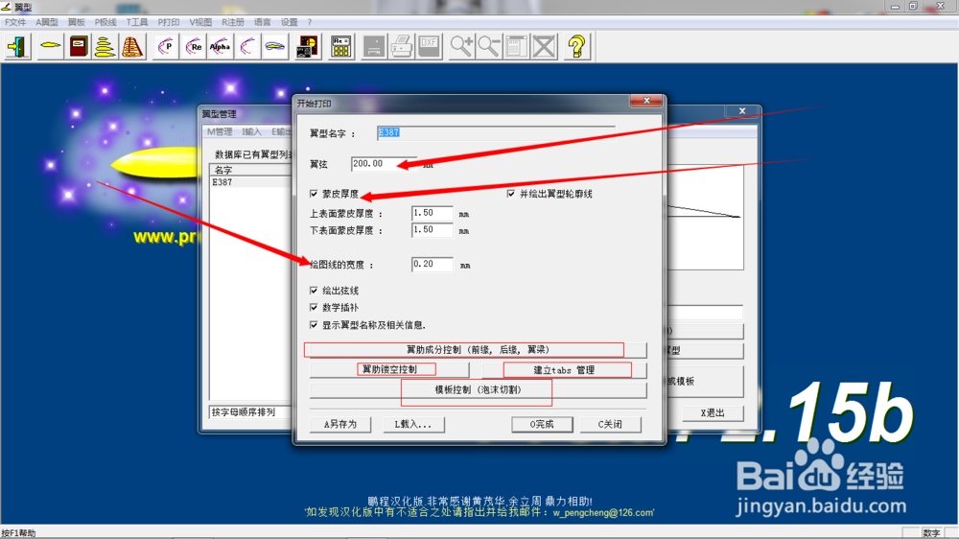Screen dimensions: 959x539
Task: Open the red and black image tool icon
Action: click(x=308, y=46)
